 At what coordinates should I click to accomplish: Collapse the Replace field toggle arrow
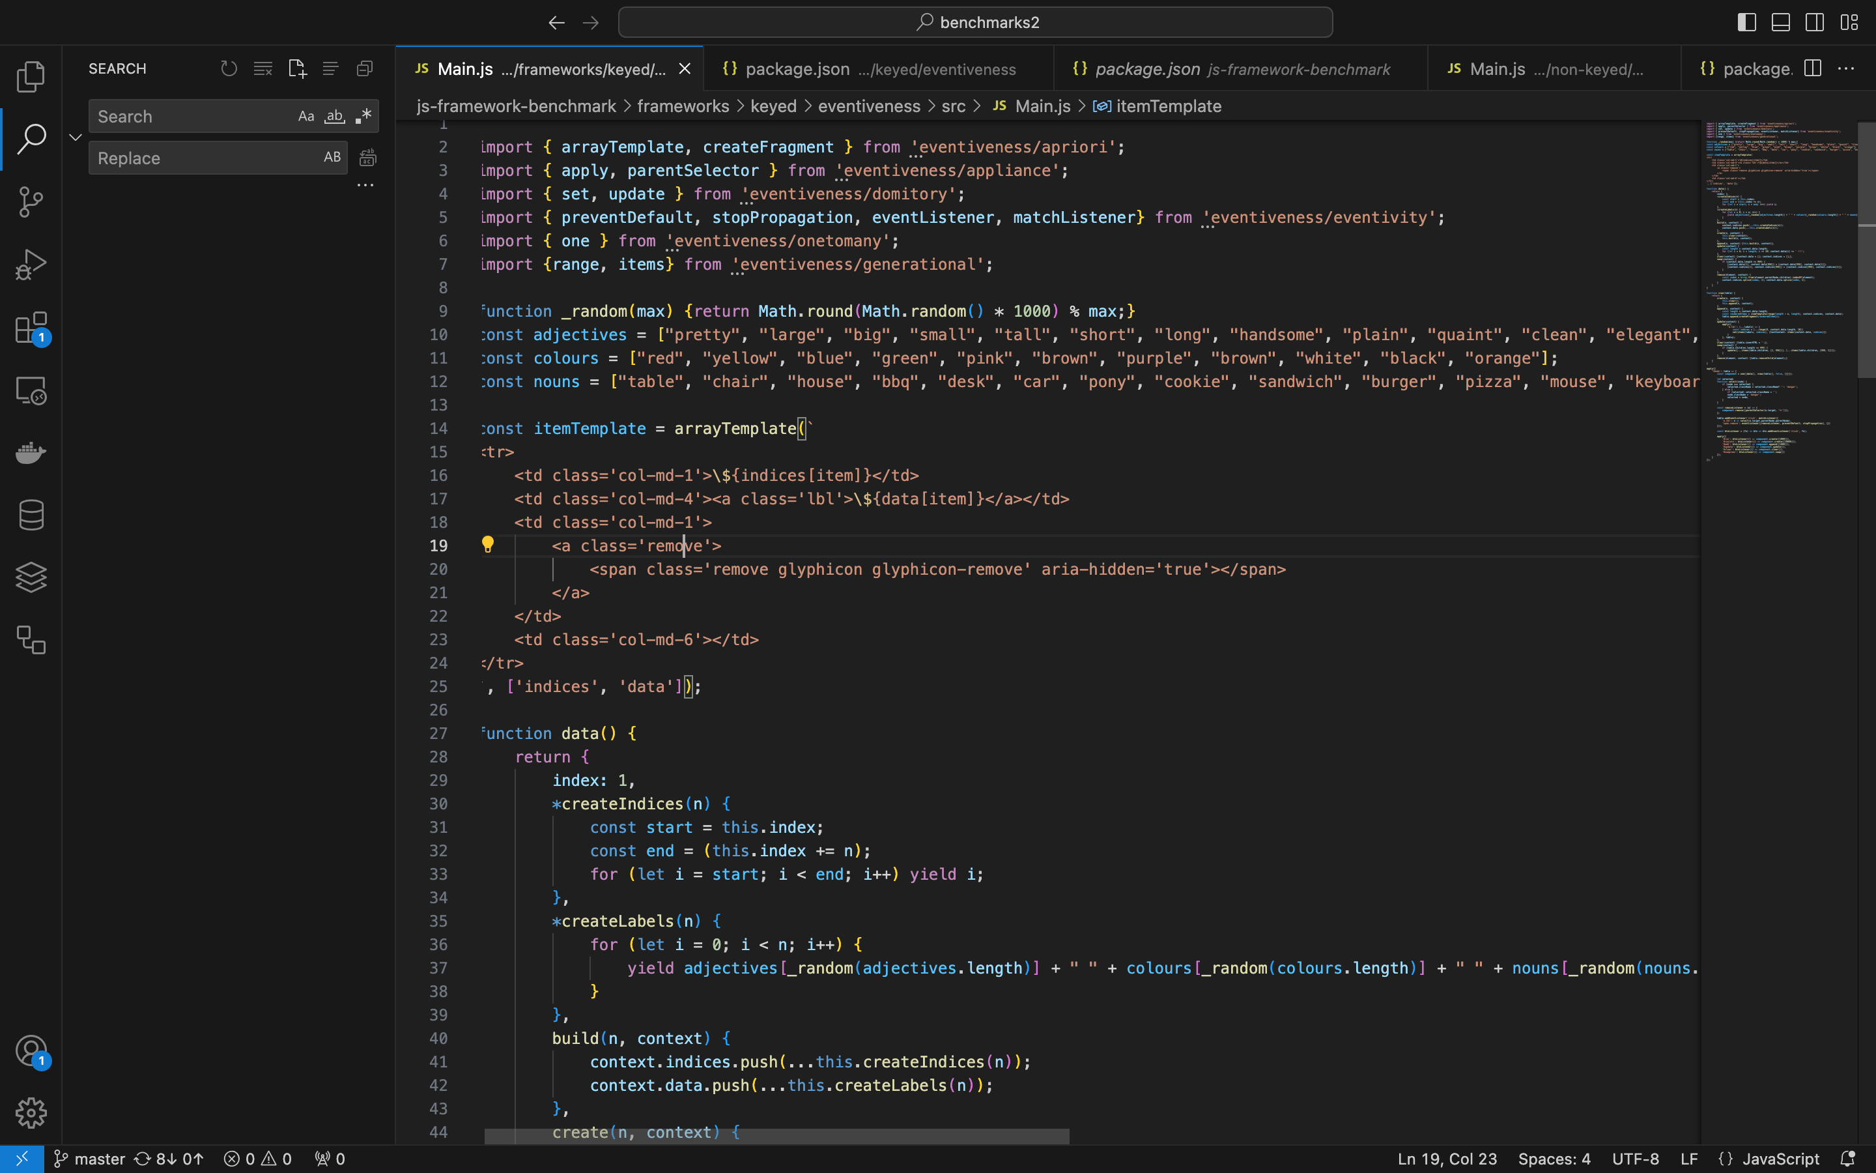[x=75, y=138]
